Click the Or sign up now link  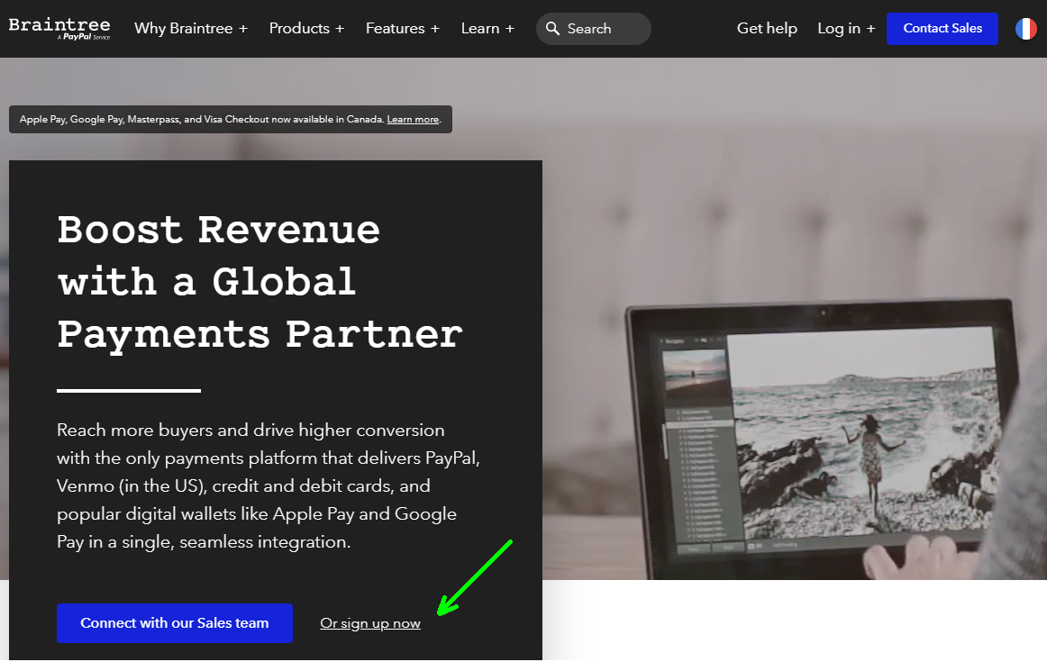point(369,622)
